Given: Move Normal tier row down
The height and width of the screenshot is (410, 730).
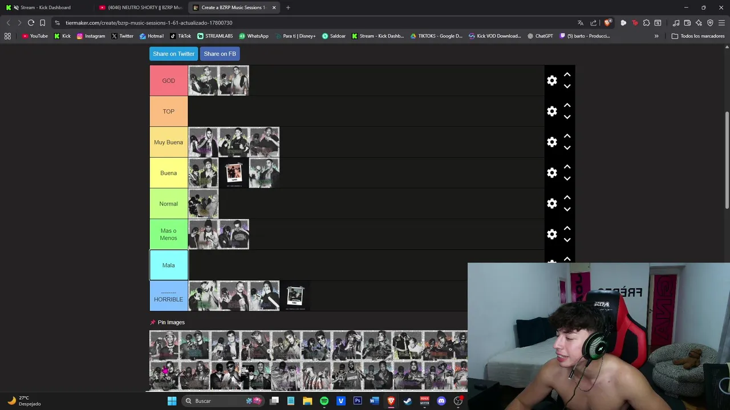Looking at the screenshot, I should [x=567, y=210].
